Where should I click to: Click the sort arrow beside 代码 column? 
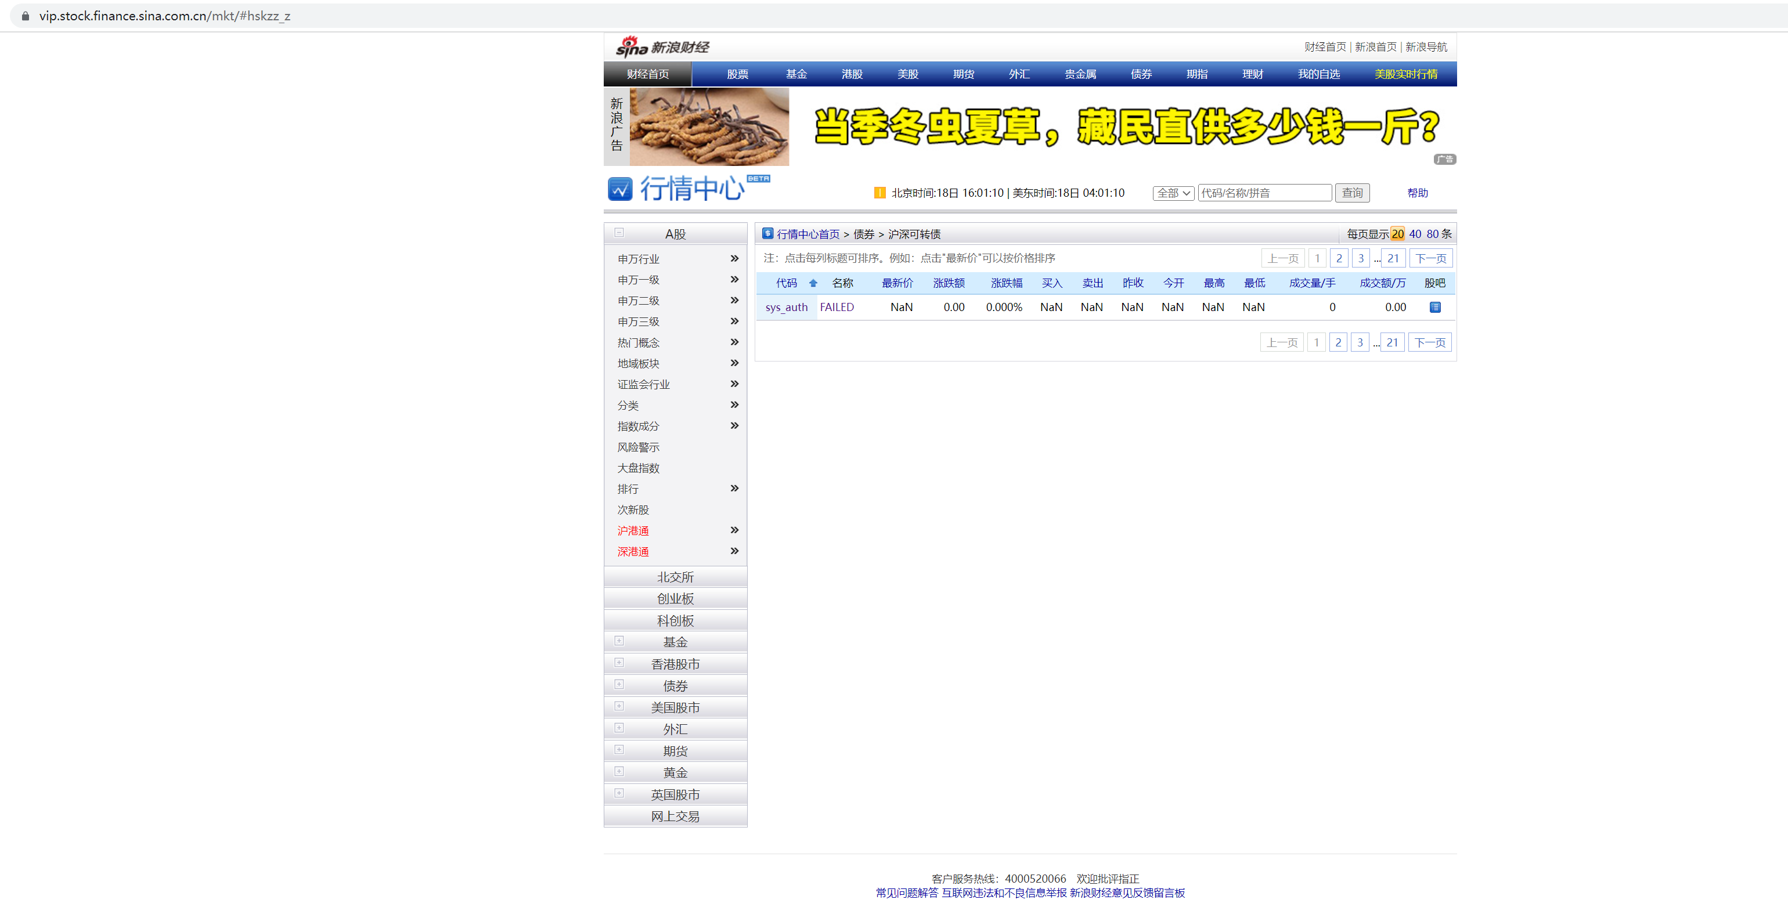pos(813,283)
